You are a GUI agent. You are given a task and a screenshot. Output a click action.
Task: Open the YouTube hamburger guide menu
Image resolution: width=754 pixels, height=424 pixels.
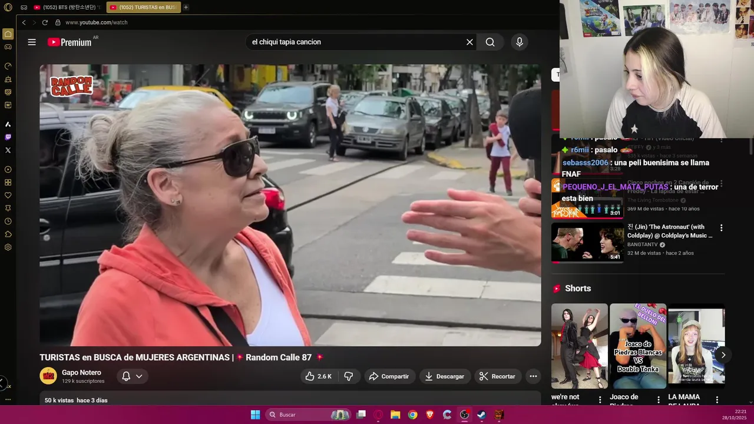pyautogui.click(x=32, y=42)
